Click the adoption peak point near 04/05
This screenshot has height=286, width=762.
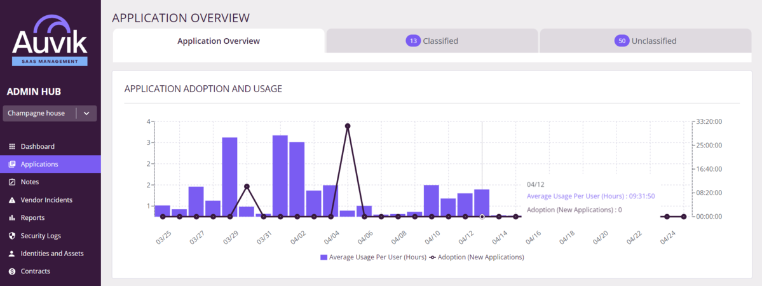(x=348, y=126)
